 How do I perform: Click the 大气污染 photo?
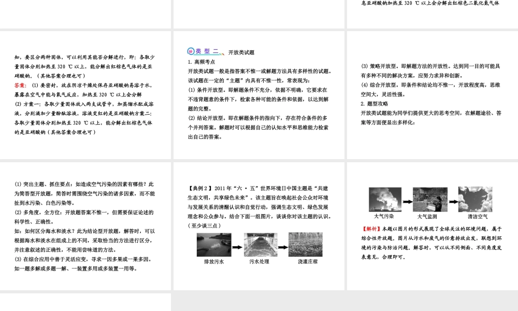(385, 200)
